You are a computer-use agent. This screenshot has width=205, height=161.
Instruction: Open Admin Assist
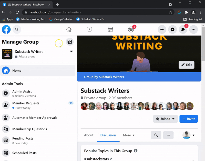coord(38,94)
